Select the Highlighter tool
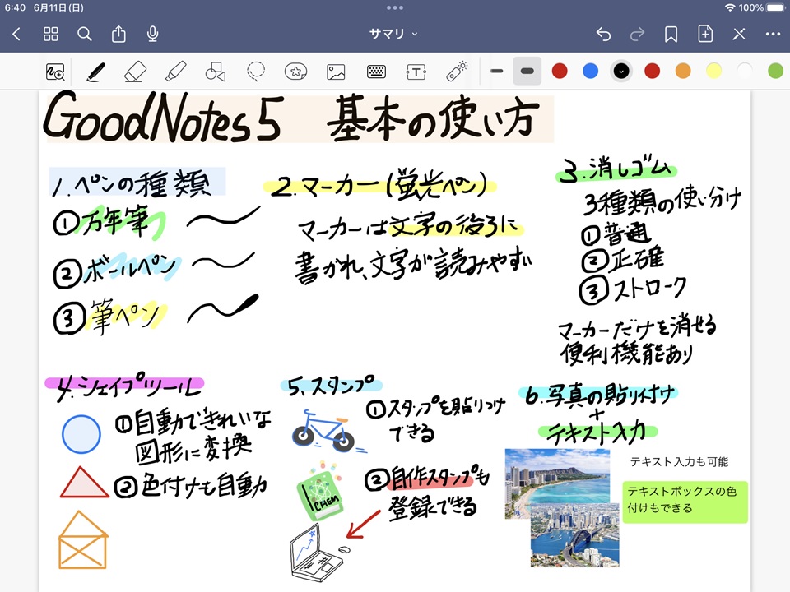Viewport: 790px width, 592px height. (x=175, y=72)
